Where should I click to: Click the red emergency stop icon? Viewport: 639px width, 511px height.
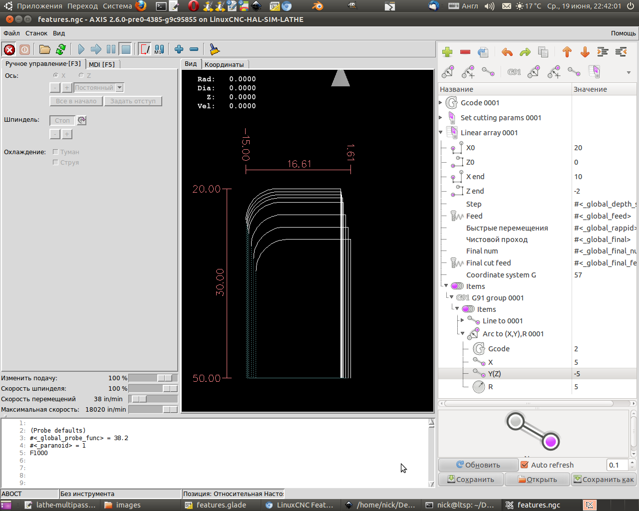9,49
